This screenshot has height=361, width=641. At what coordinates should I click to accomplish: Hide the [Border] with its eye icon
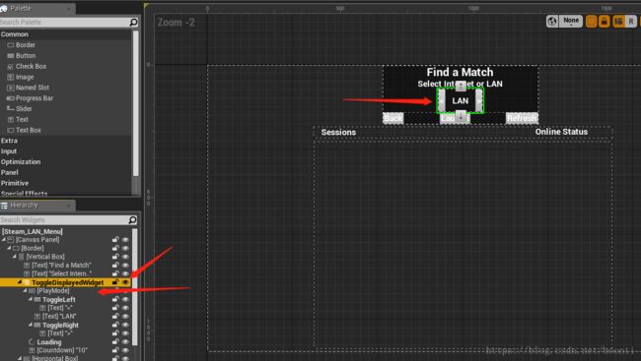[x=125, y=248]
